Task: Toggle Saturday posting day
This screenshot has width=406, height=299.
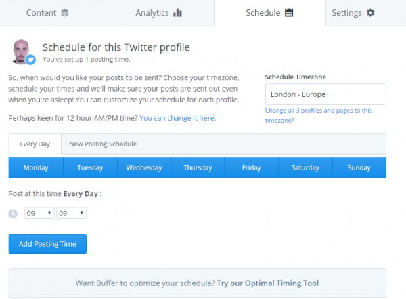Action: (x=305, y=167)
